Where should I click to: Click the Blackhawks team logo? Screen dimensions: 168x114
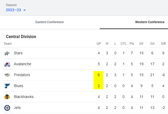click(7, 97)
